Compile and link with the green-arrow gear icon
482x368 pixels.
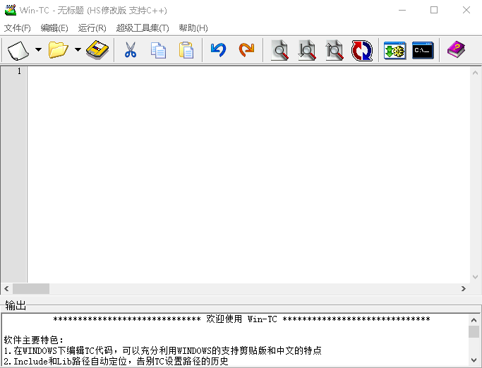[x=394, y=50]
